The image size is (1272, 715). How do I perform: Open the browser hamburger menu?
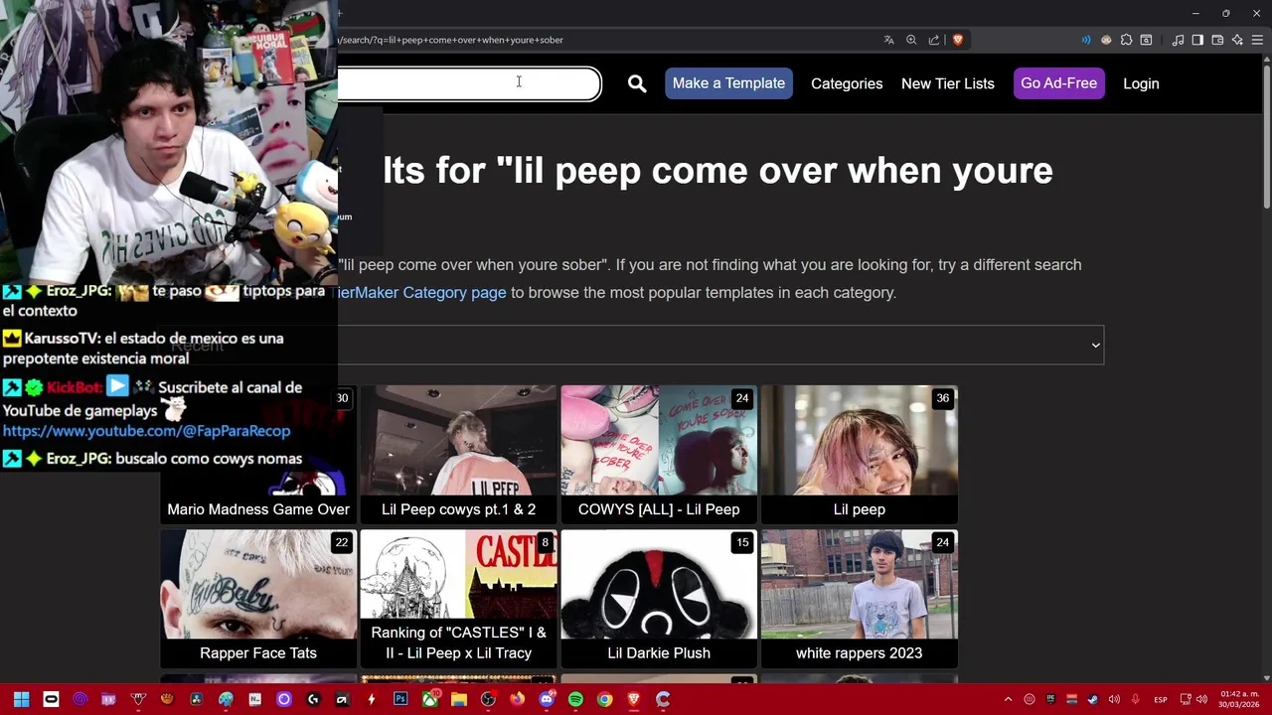tap(1257, 40)
